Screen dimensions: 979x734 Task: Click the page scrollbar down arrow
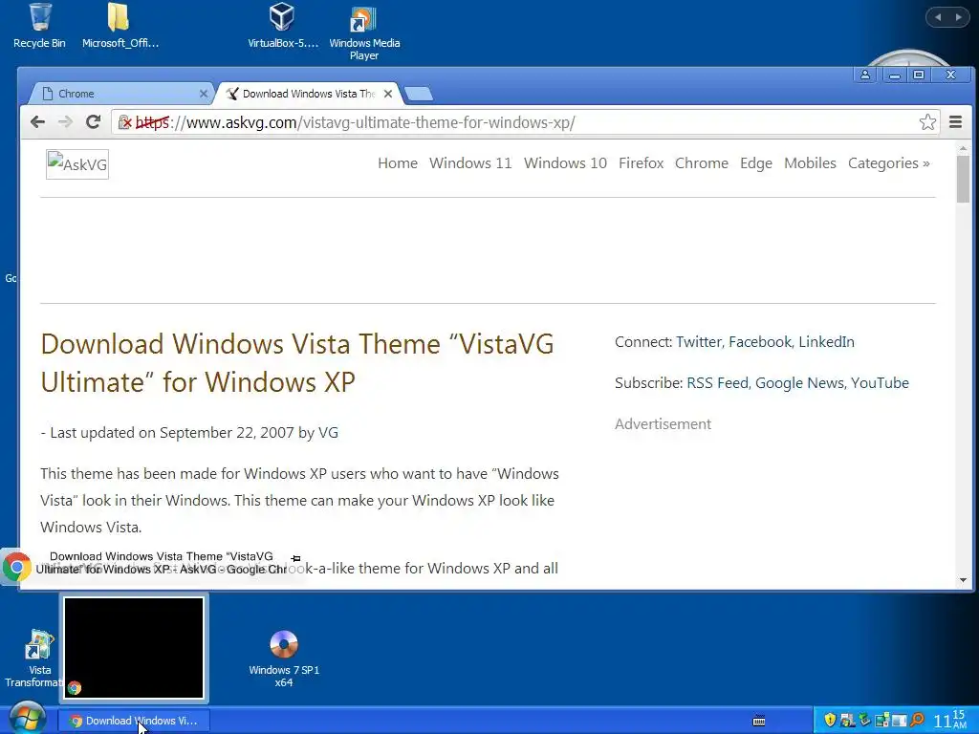coord(963,580)
